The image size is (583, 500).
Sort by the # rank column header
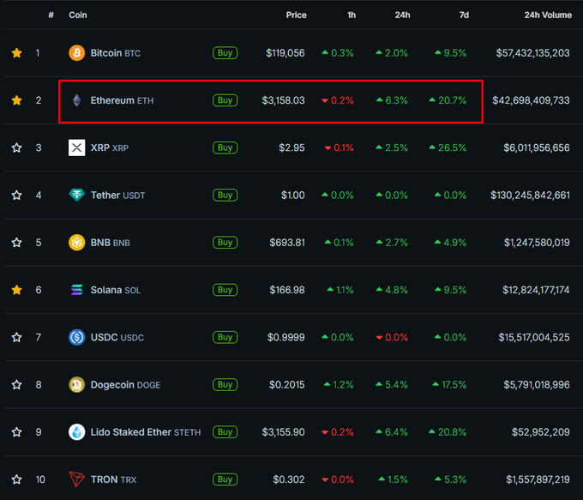click(x=51, y=15)
